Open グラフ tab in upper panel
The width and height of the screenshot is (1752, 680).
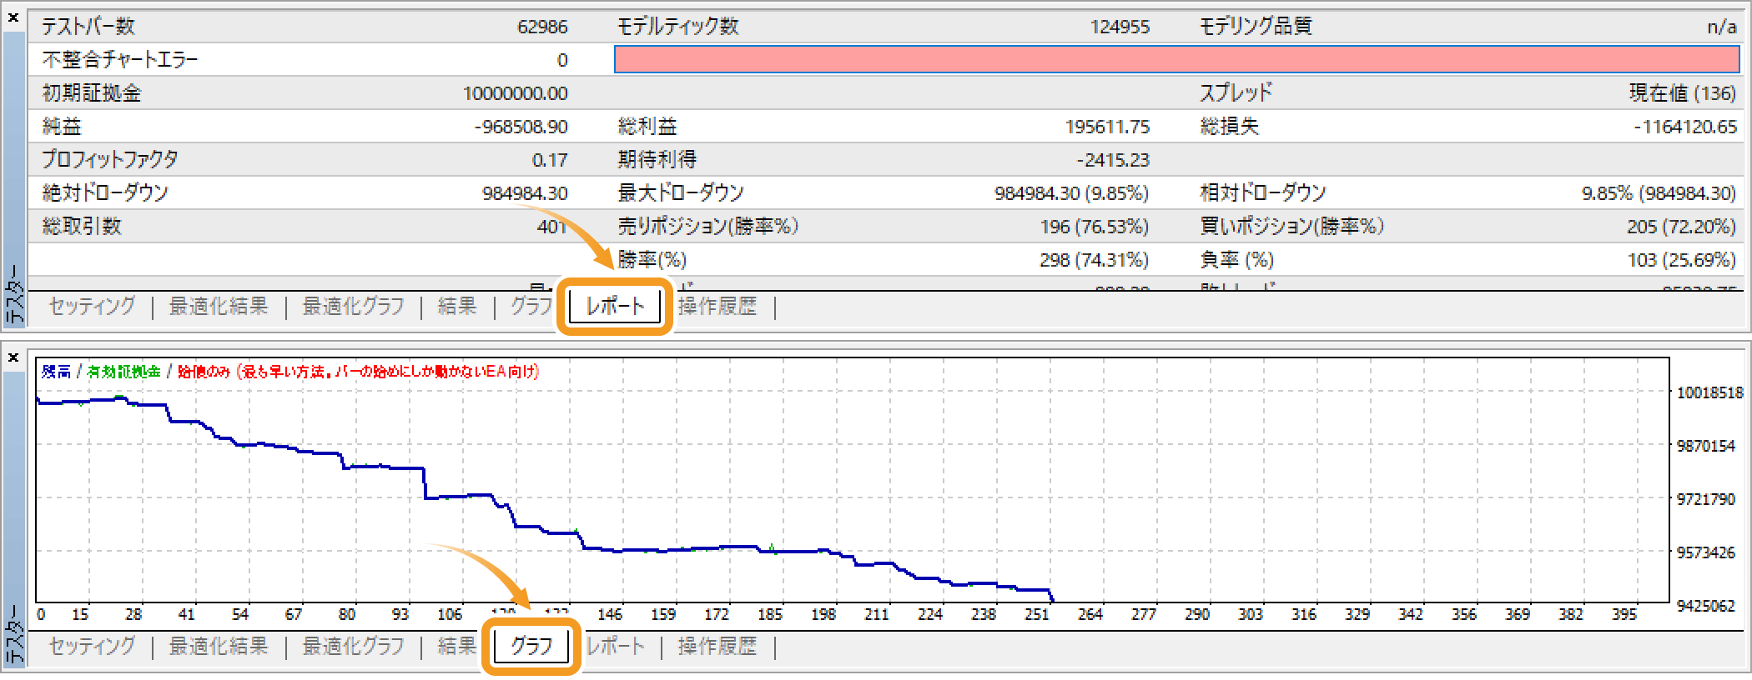click(x=531, y=307)
